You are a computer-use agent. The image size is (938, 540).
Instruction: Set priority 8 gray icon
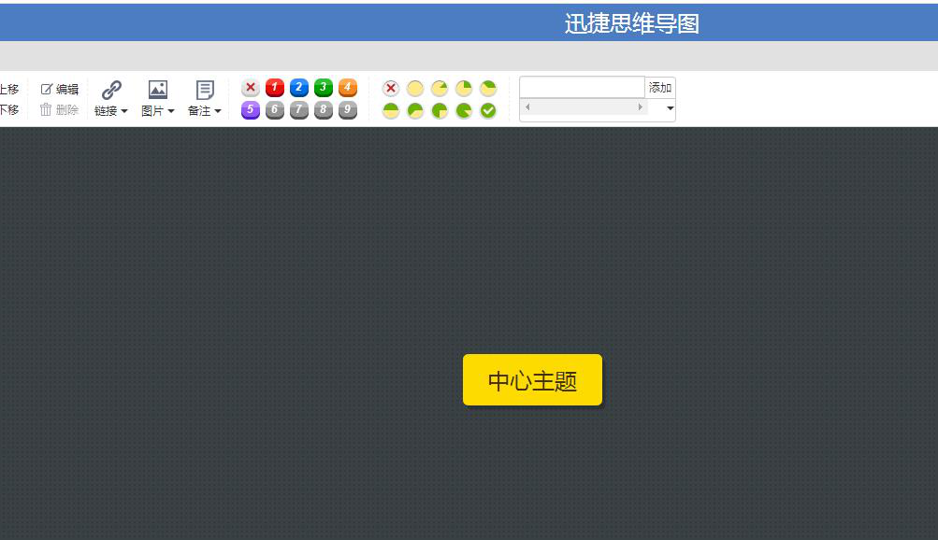[324, 110]
